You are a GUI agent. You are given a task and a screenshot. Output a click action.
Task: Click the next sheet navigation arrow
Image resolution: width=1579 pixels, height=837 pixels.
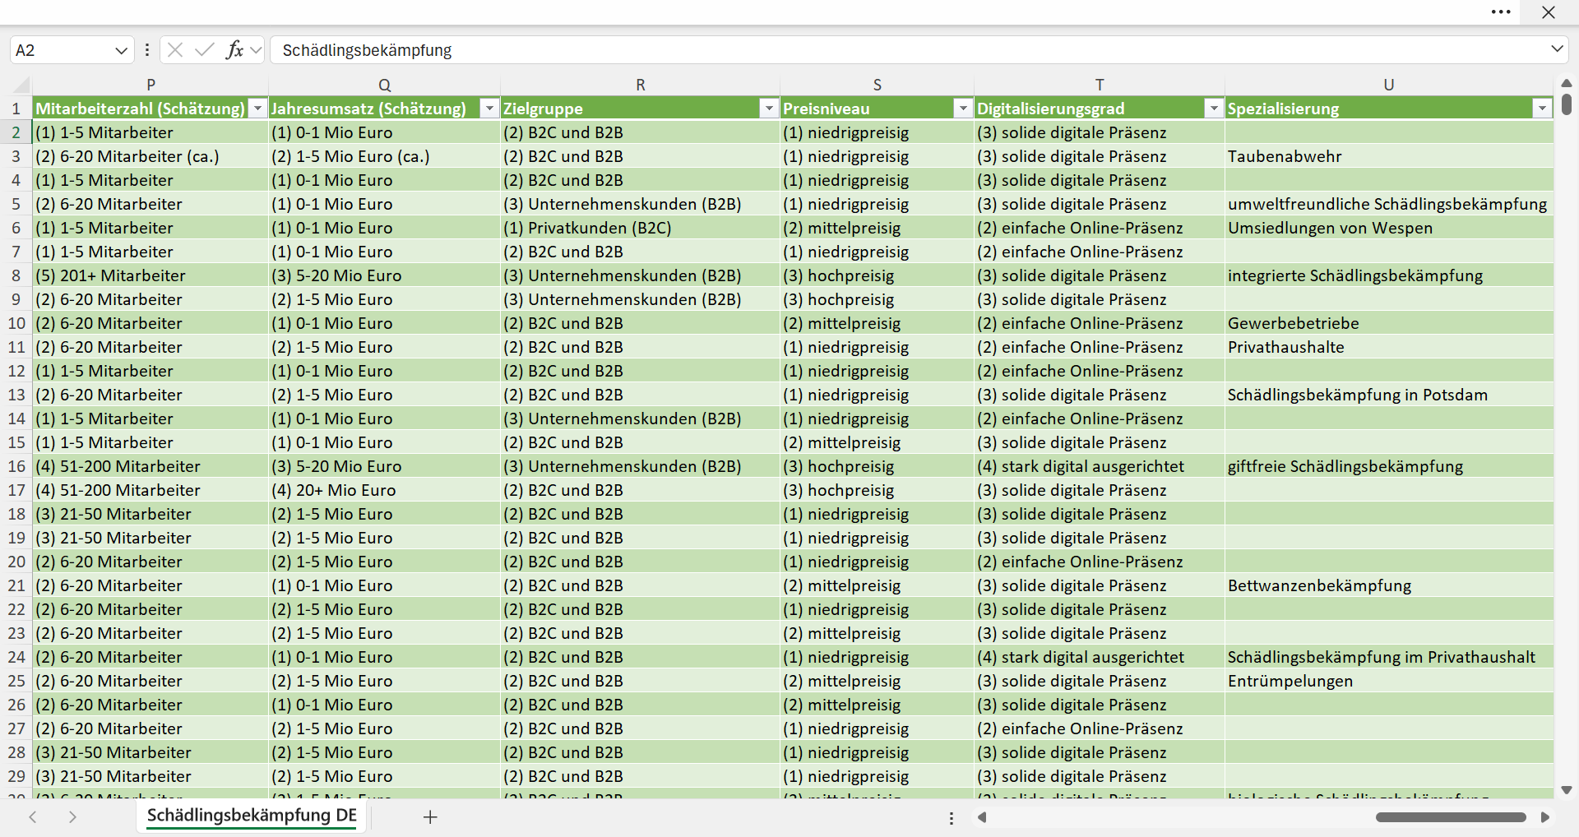[x=72, y=817]
